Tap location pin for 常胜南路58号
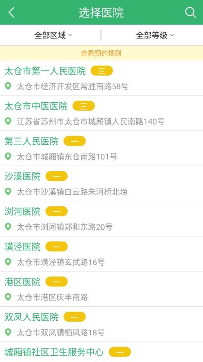The image size is (203, 362). 8,86
